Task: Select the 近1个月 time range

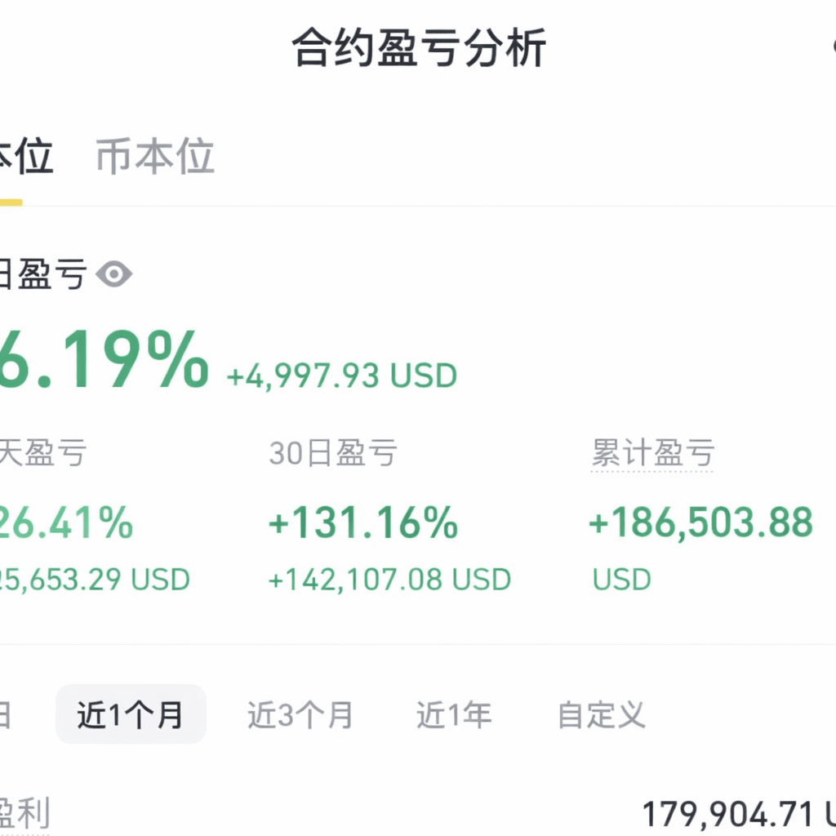Action: click(x=131, y=714)
